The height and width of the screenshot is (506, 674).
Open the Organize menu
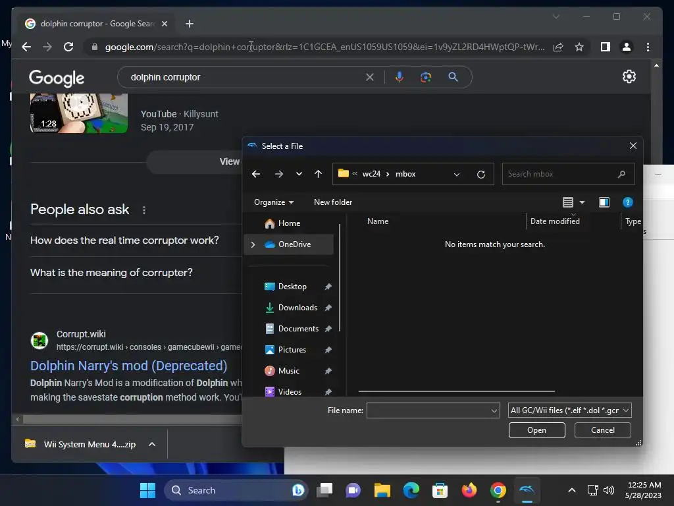point(274,202)
